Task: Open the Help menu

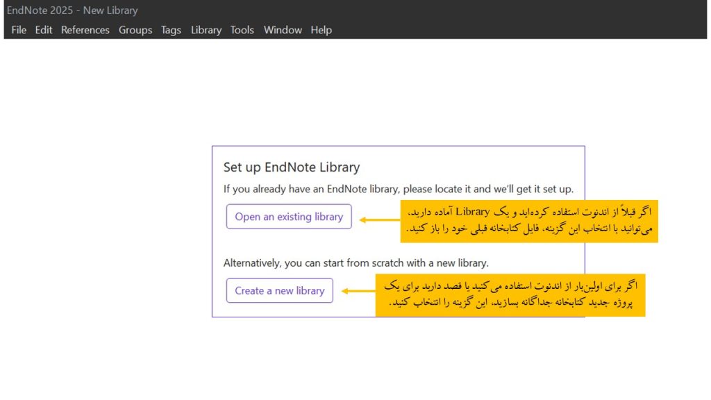Action: [321, 30]
